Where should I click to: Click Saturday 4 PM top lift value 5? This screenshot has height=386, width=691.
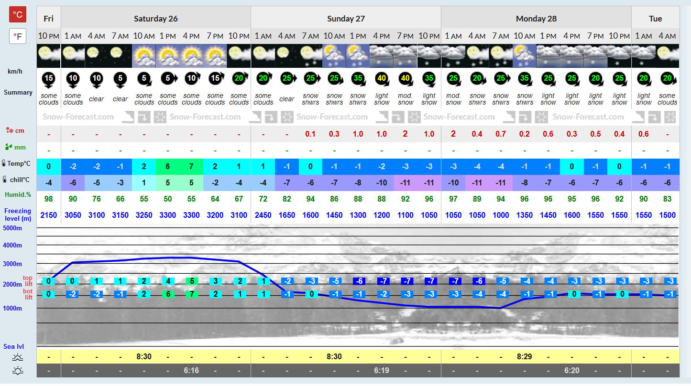coord(191,281)
